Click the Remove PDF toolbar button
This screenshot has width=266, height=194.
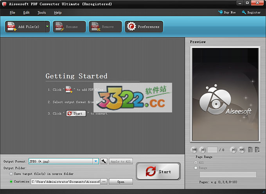(105, 27)
